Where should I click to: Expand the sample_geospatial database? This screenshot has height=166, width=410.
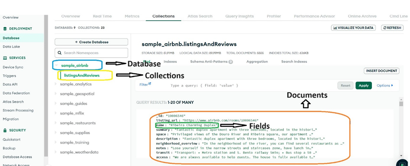click(x=56, y=94)
